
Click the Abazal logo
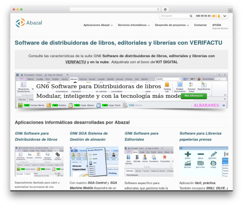point(29,23)
